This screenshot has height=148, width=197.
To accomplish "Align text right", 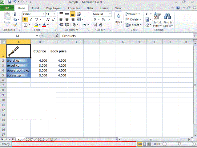I will [x=73, y=19].
